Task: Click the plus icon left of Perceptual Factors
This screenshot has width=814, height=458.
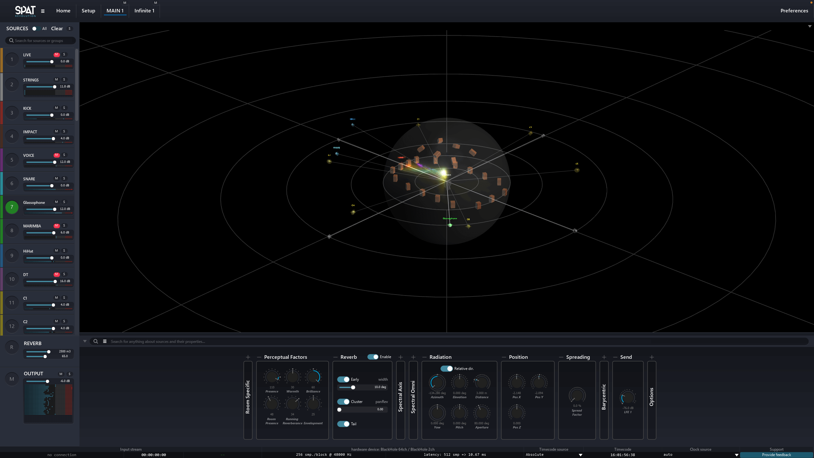Action: click(x=248, y=357)
